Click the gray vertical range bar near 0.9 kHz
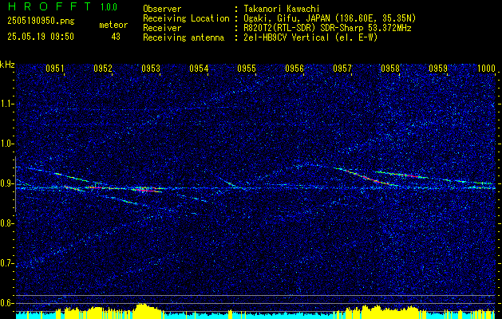The height and width of the screenshot is (319, 502). pos(15,184)
